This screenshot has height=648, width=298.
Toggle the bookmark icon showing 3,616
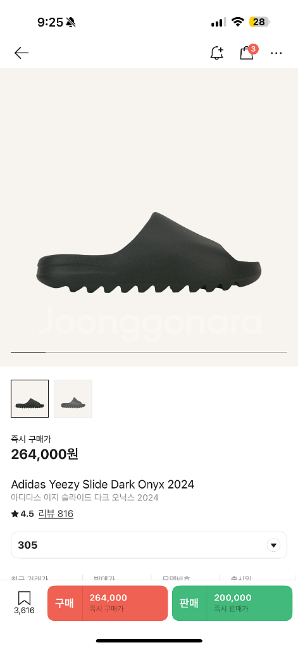coord(25,602)
